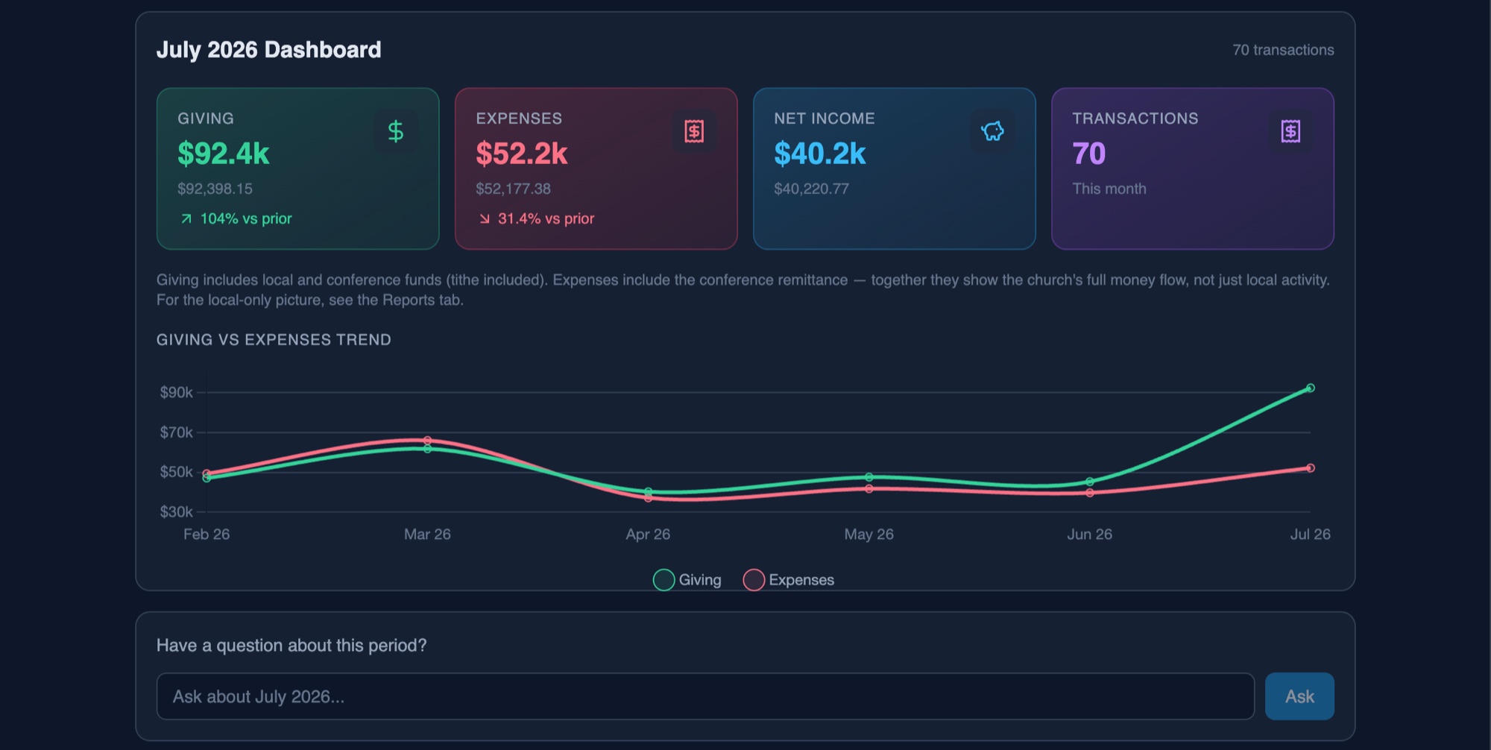1491x750 pixels.
Task: Click the $92,398.15 exact giving amount
Action: coord(215,189)
